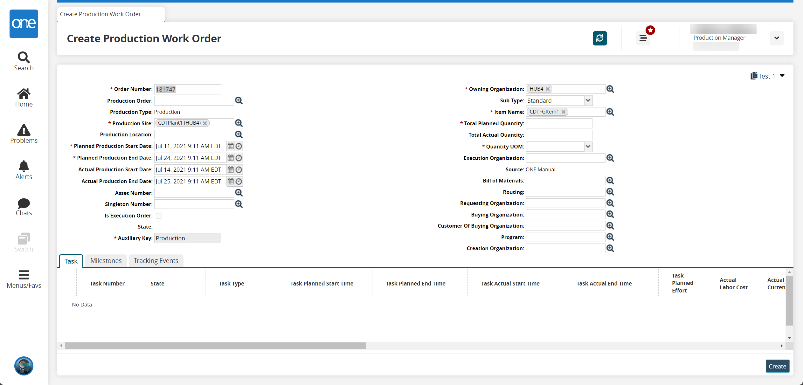Click the horizontal scrollbar thumb
This screenshot has width=803, height=385.
pos(216,346)
